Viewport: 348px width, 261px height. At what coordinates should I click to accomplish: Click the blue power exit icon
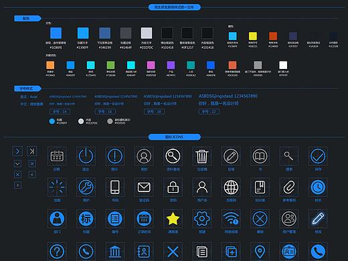pyautogui.click(x=86, y=156)
